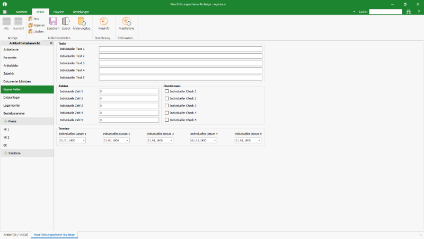Create new article with Neu
The height and width of the screenshot is (239, 424).
tap(34, 19)
